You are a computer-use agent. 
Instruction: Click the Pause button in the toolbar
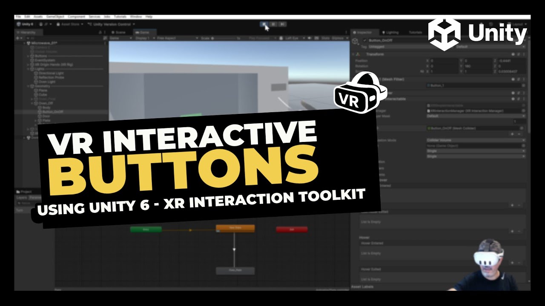coord(273,24)
